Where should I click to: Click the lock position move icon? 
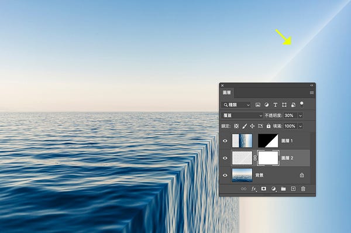pos(252,126)
